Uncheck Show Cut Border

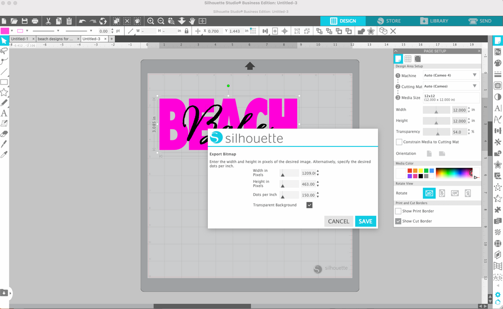point(398,221)
